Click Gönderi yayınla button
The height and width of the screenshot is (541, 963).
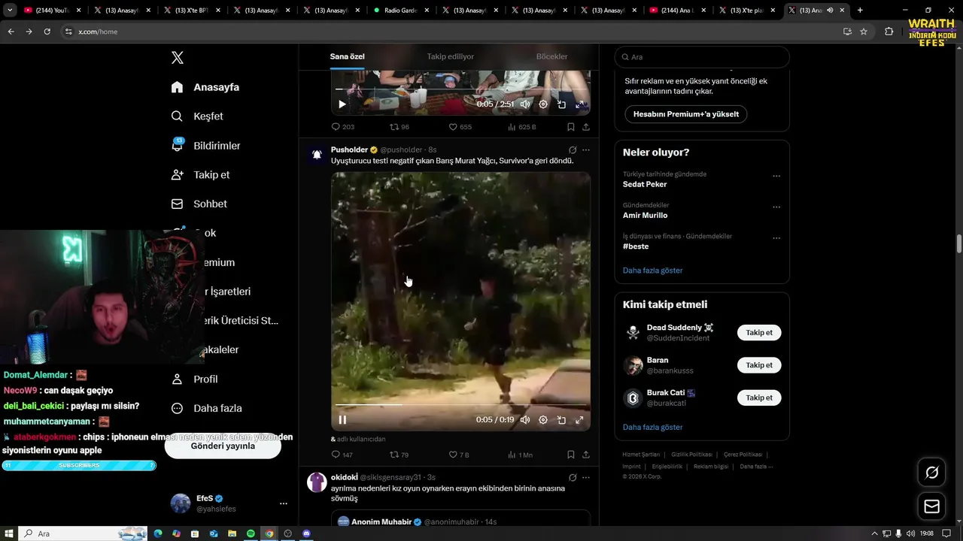pyautogui.click(x=223, y=446)
